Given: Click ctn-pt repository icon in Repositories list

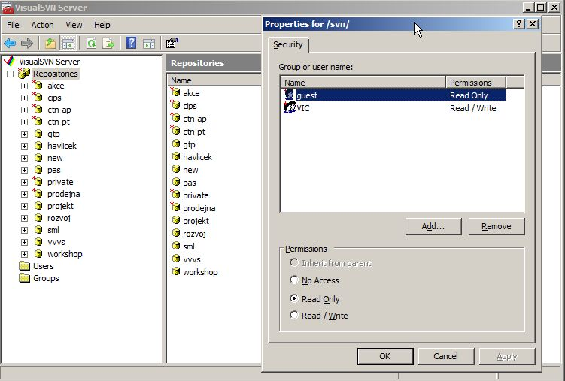Looking at the screenshot, I should 175,130.
